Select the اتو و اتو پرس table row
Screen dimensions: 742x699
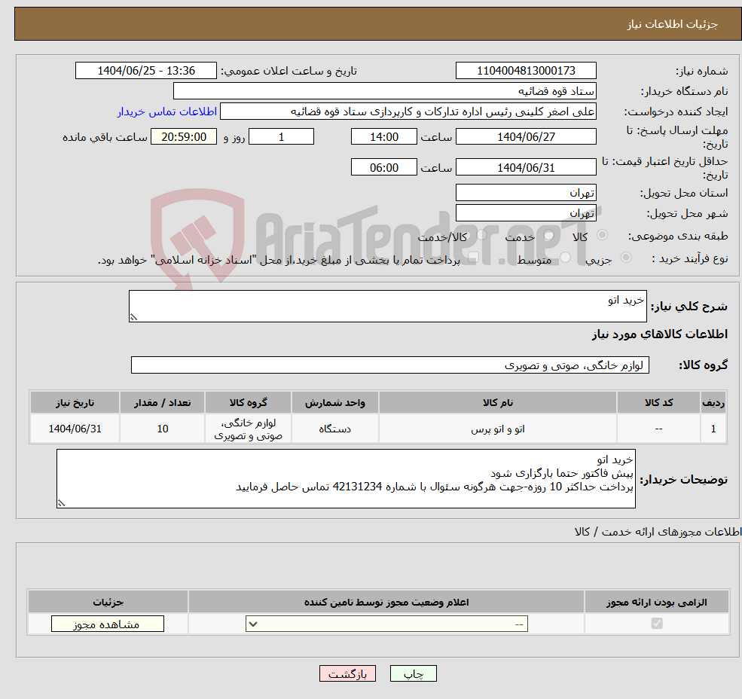point(377,428)
